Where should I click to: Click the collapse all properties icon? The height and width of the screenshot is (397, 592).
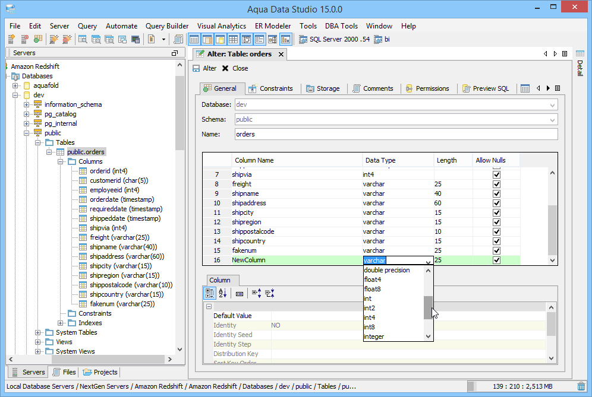[x=269, y=293]
